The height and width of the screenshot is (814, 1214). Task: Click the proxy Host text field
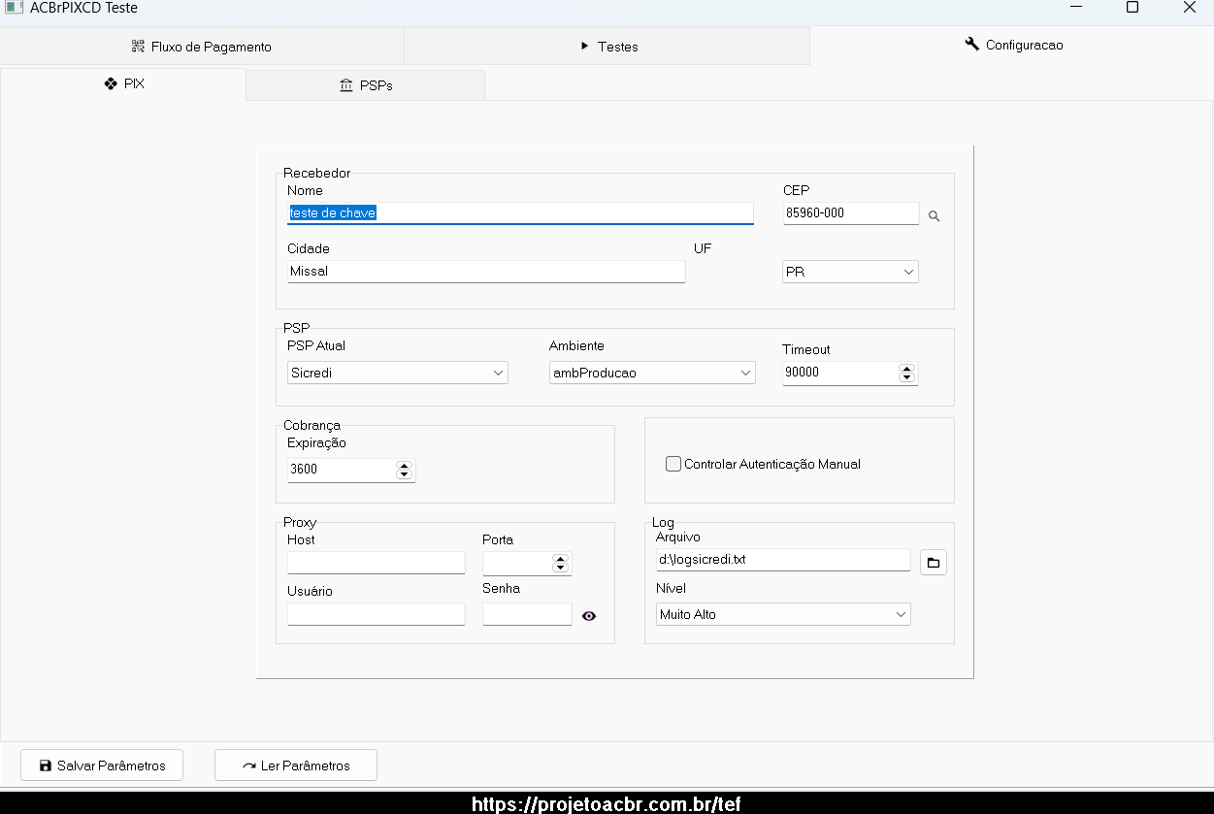click(377, 563)
